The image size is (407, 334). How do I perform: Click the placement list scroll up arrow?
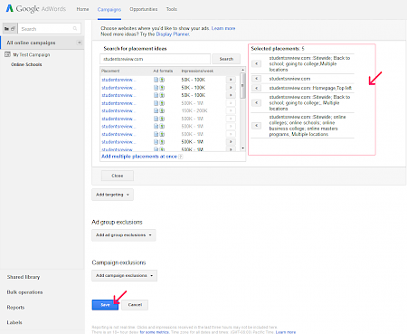coord(242,70)
